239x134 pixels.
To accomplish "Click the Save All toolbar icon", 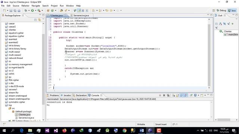I will pyautogui.click(x=15, y=10).
